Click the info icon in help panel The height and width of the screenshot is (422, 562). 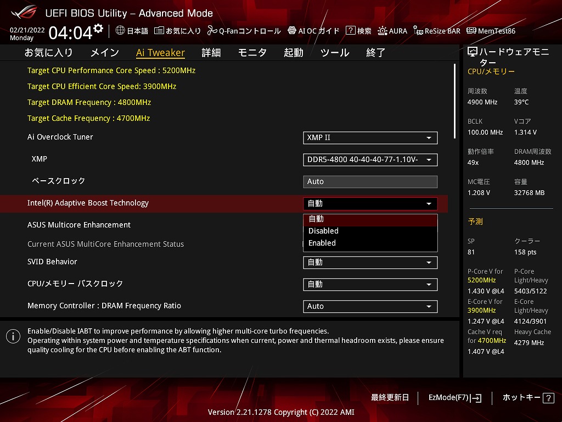pos(13,336)
